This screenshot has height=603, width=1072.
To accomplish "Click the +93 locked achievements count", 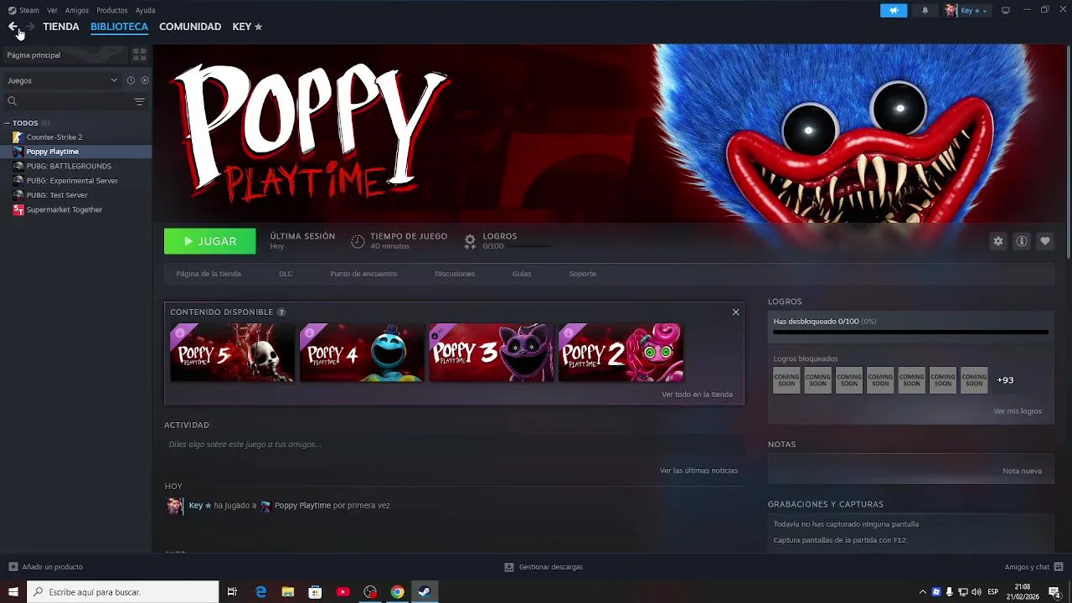I will (x=1005, y=380).
